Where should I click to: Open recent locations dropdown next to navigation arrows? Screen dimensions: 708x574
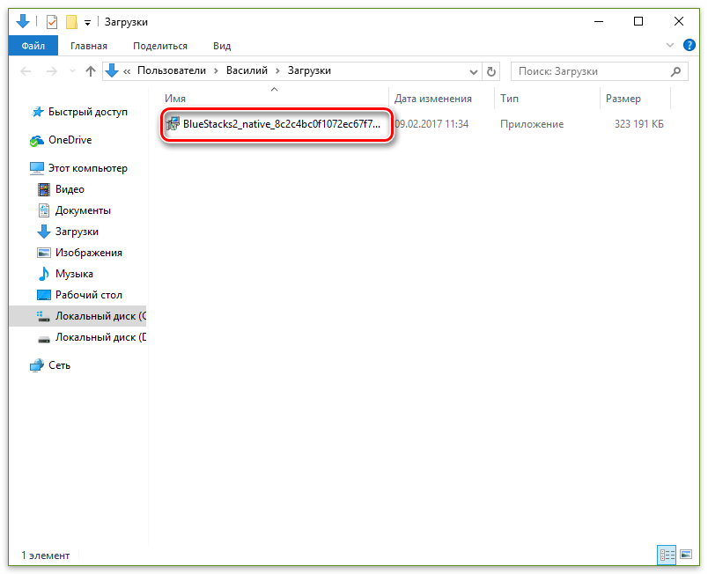(71, 71)
